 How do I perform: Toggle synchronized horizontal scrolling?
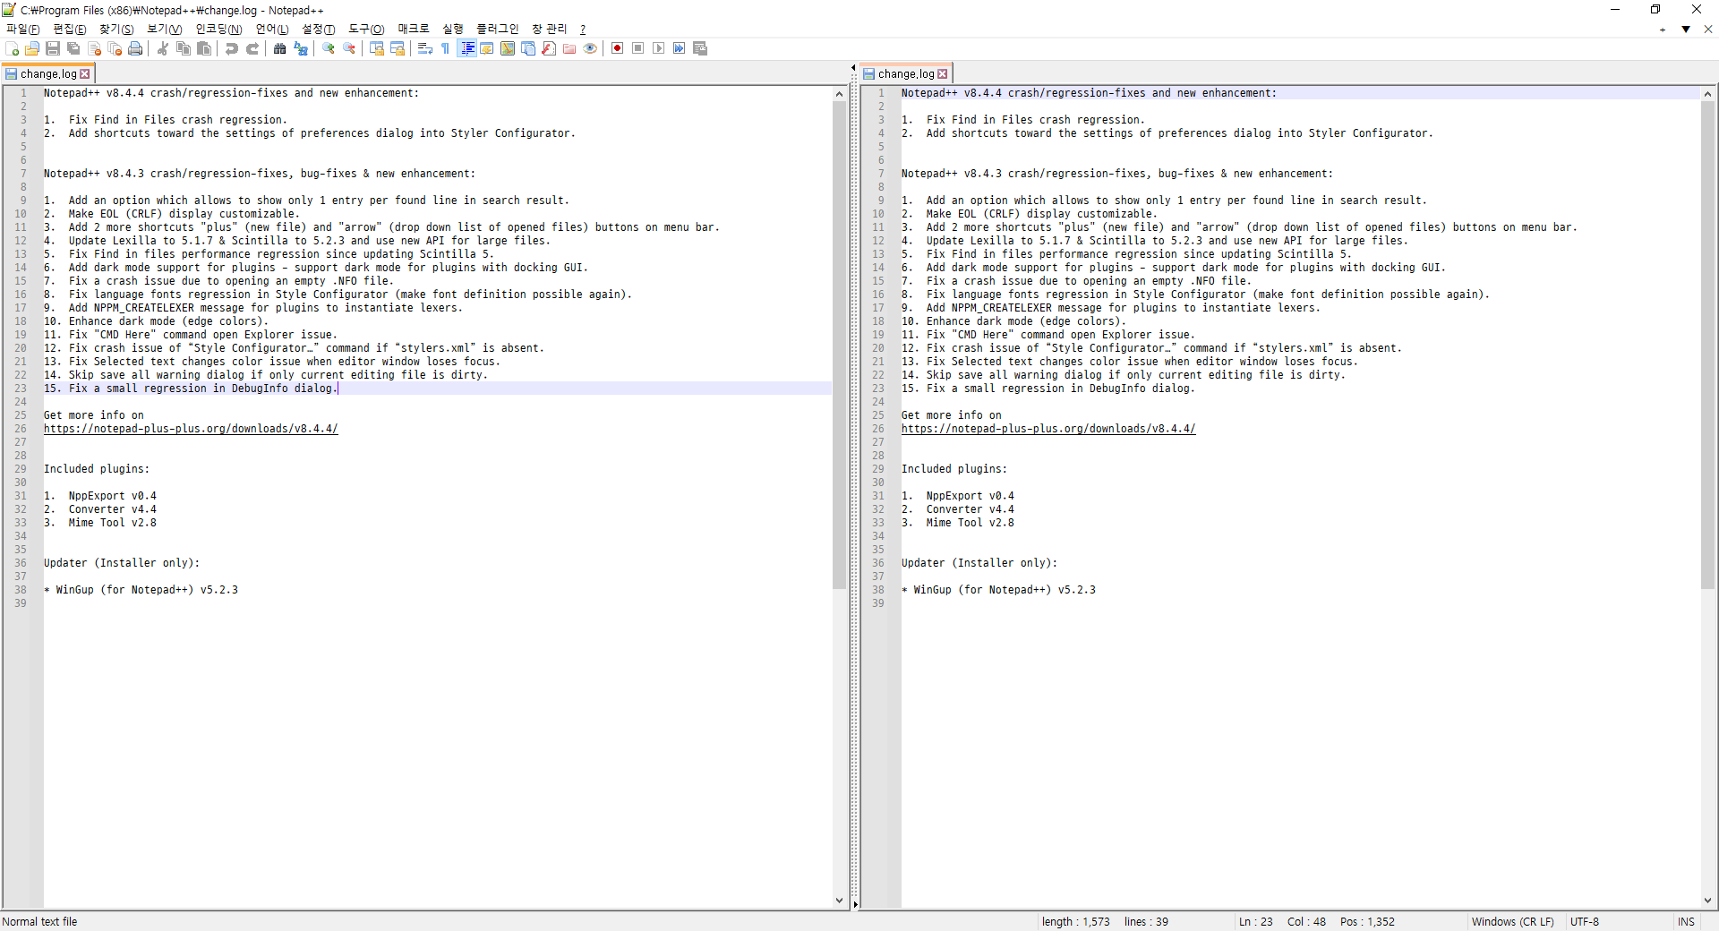(x=398, y=48)
